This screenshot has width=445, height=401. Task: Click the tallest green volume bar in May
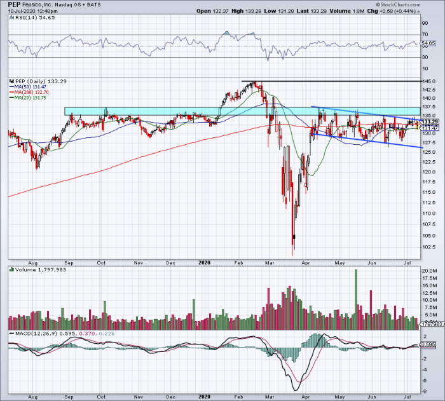pyautogui.click(x=356, y=299)
